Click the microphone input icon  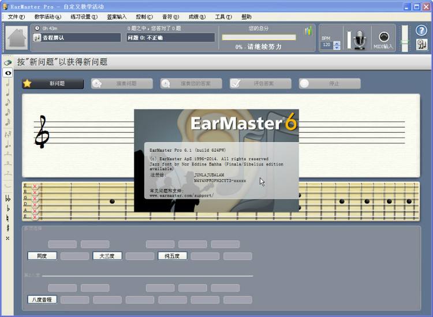[x=360, y=40]
